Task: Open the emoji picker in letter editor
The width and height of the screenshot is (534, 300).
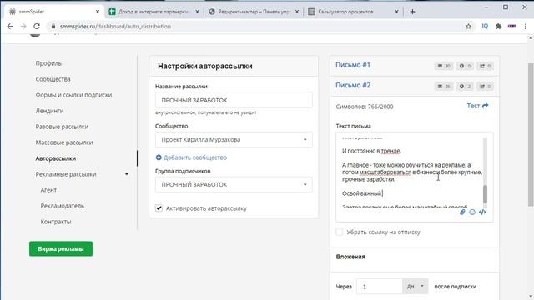Action: point(472,212)
